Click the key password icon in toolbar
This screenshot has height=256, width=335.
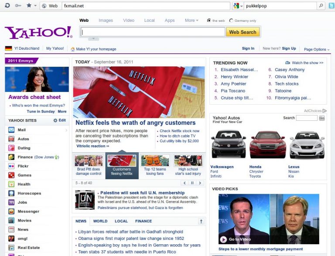18,6
